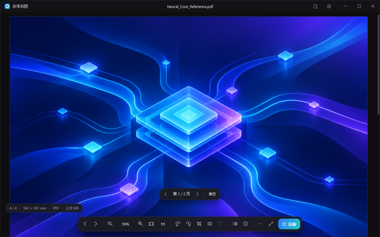Open settings gear in title bar

click(x=329, y=6)
